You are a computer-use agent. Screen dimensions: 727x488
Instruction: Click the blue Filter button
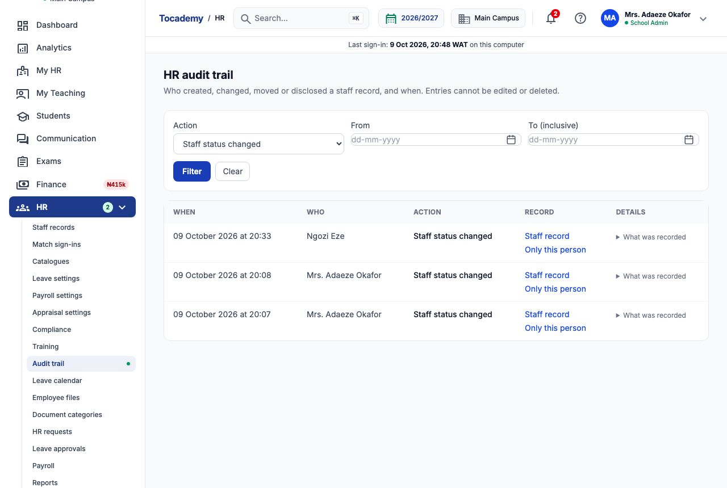(192, 171)
